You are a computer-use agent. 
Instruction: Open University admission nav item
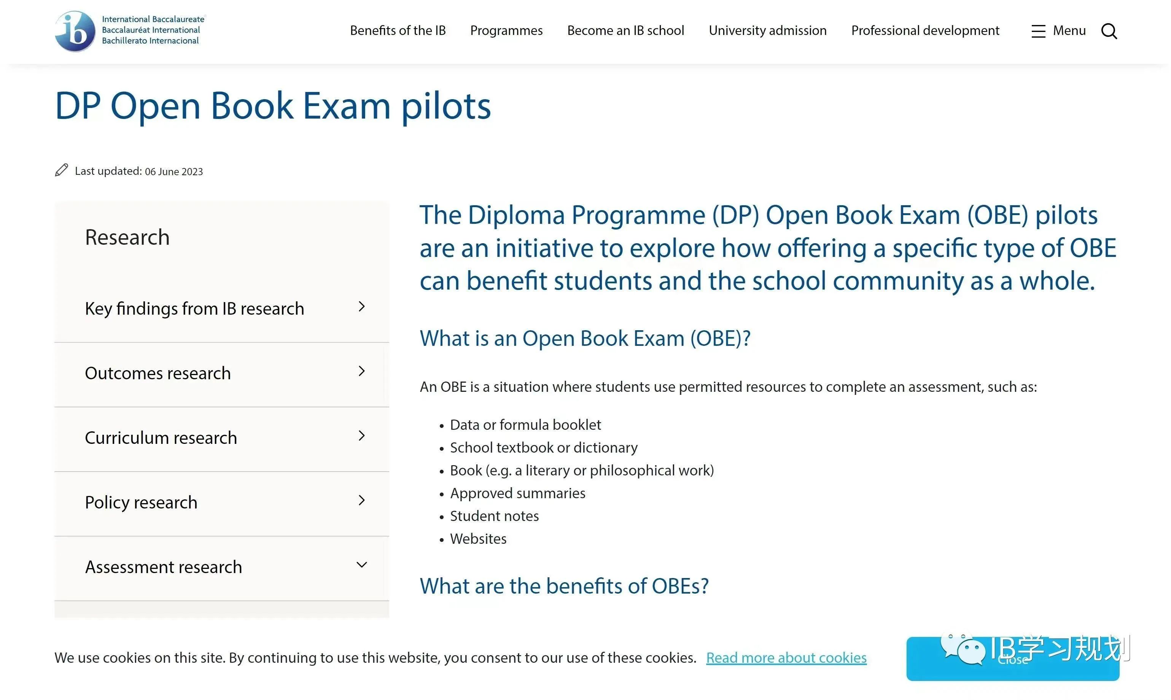click(767, 31)
